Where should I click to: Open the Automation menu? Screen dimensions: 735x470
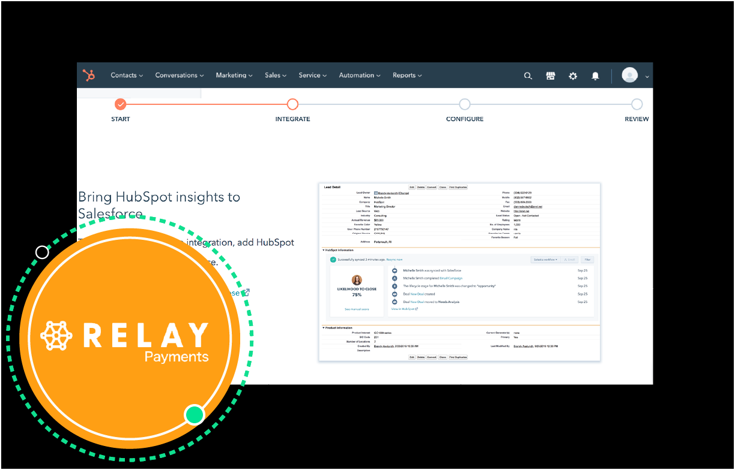360,76
